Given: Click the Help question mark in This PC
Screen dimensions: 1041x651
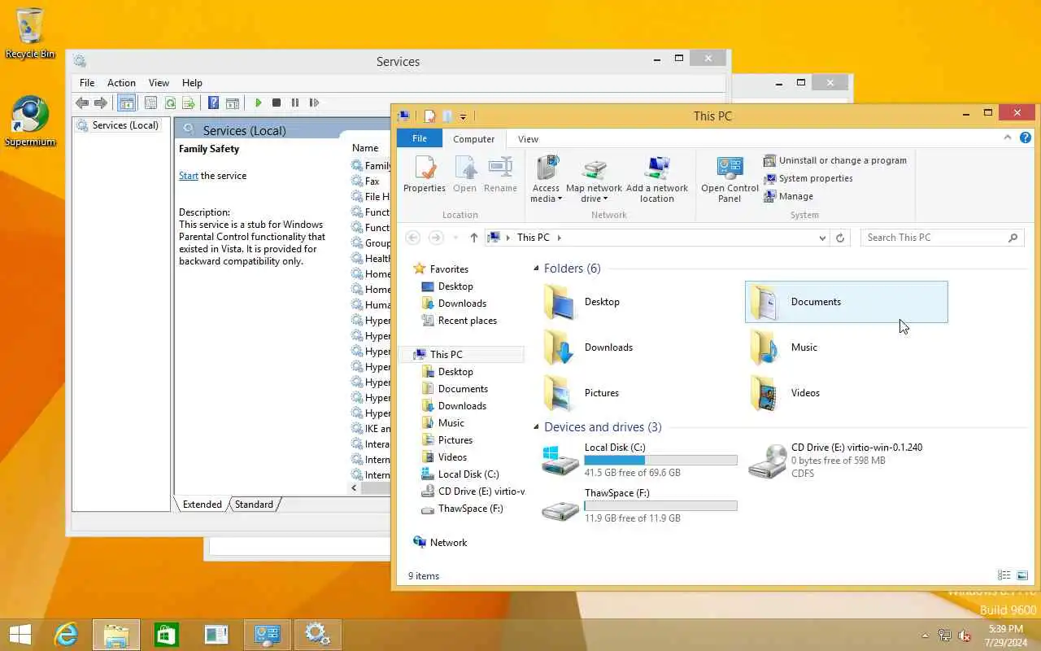Looking at the screenshot, I should 1026,138.
